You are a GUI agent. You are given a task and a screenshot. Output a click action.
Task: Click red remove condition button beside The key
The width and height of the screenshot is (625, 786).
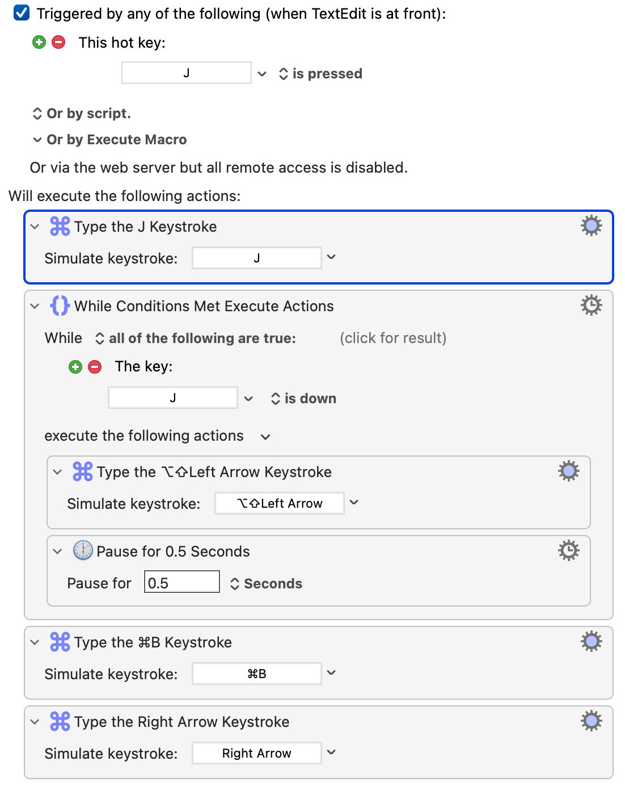pos(95,367)
